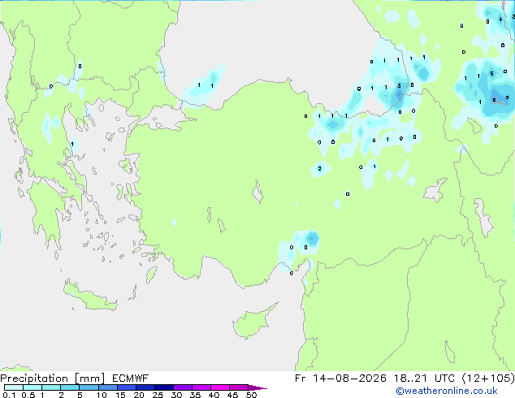Click the 'ECMWF' model name label
The width and height of the screenshot is (515, 398).
[x=131, y=379]
